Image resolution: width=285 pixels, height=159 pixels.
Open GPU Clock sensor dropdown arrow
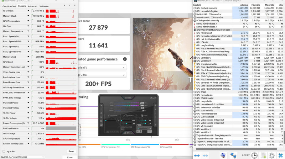point(28,11)
